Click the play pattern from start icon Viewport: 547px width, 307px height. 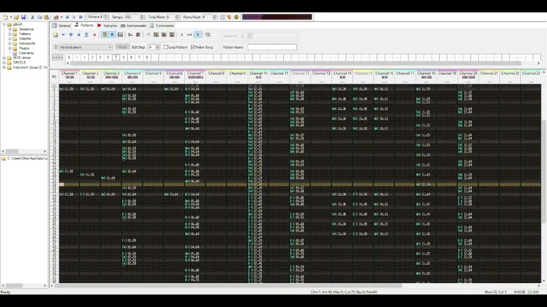click(71, 35)
